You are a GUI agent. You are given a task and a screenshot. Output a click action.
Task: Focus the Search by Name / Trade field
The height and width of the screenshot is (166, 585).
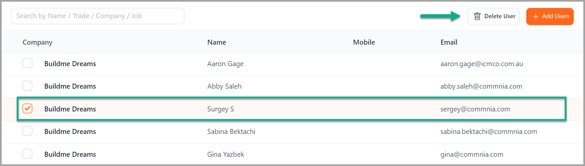point(97,16)
